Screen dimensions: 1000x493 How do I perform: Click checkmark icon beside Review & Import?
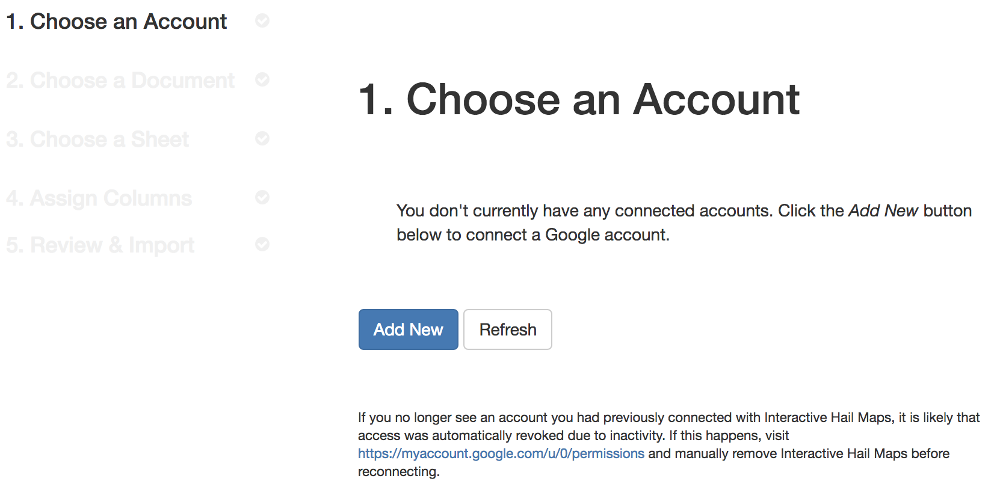262,244
